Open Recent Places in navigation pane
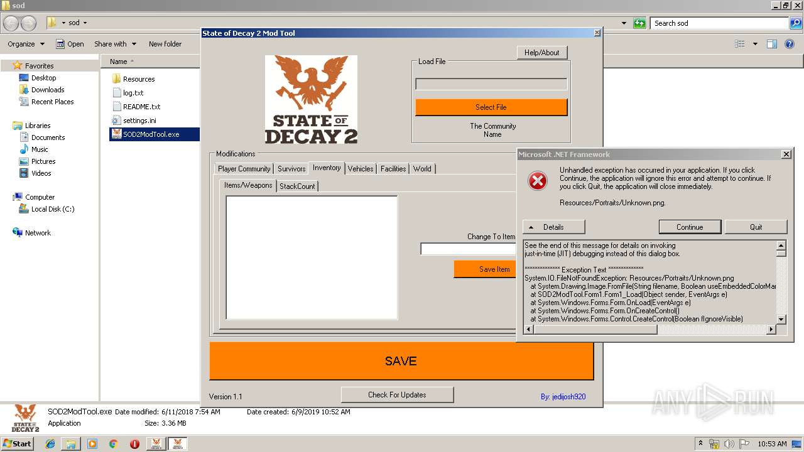This screenshot has width=804, height=452. (52, 102)
